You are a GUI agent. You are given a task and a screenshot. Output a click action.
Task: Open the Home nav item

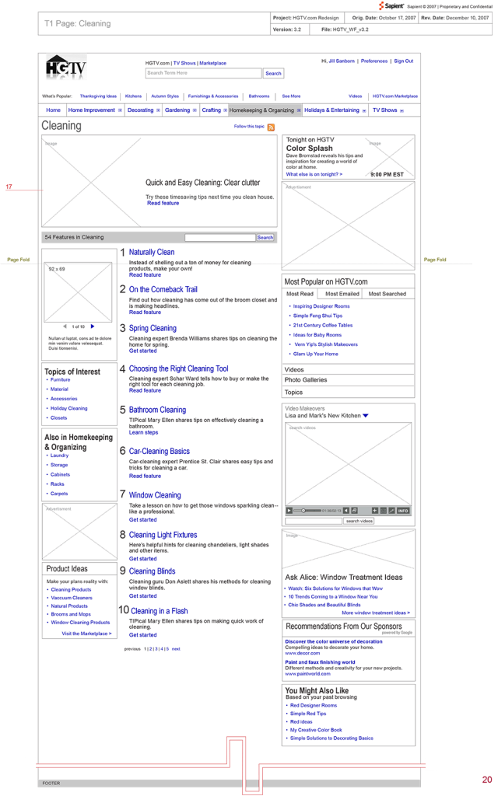tap(53, 110)
